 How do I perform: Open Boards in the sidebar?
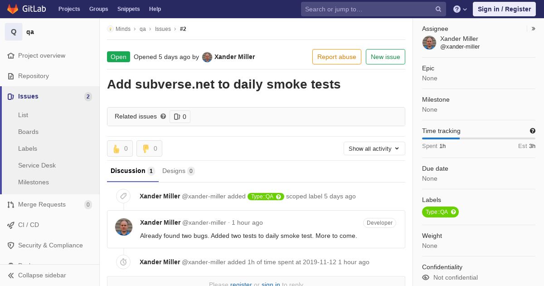[x=28, y=132]
